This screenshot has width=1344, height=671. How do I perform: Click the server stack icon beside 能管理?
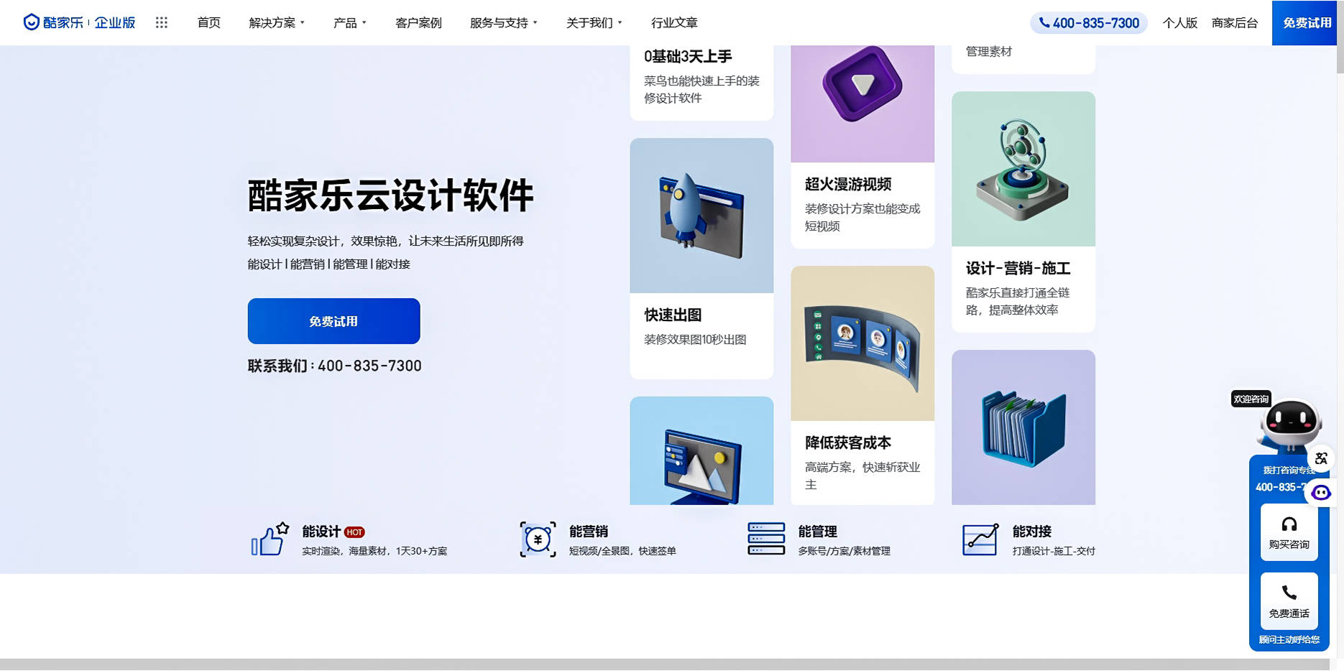766,539
